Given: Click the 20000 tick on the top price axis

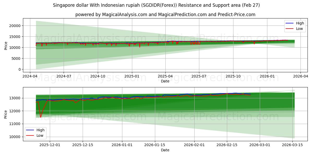Looking at the screenshot, I should click(15, 26).
